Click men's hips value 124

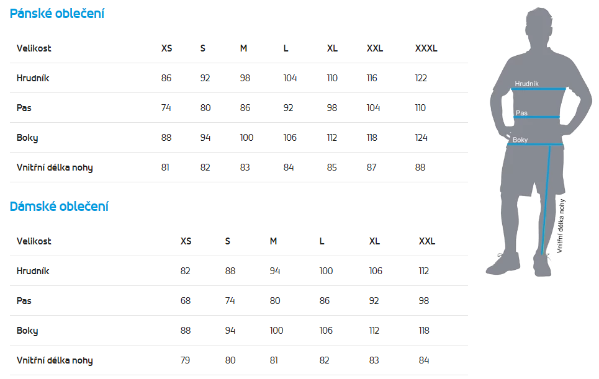point(421,138)
